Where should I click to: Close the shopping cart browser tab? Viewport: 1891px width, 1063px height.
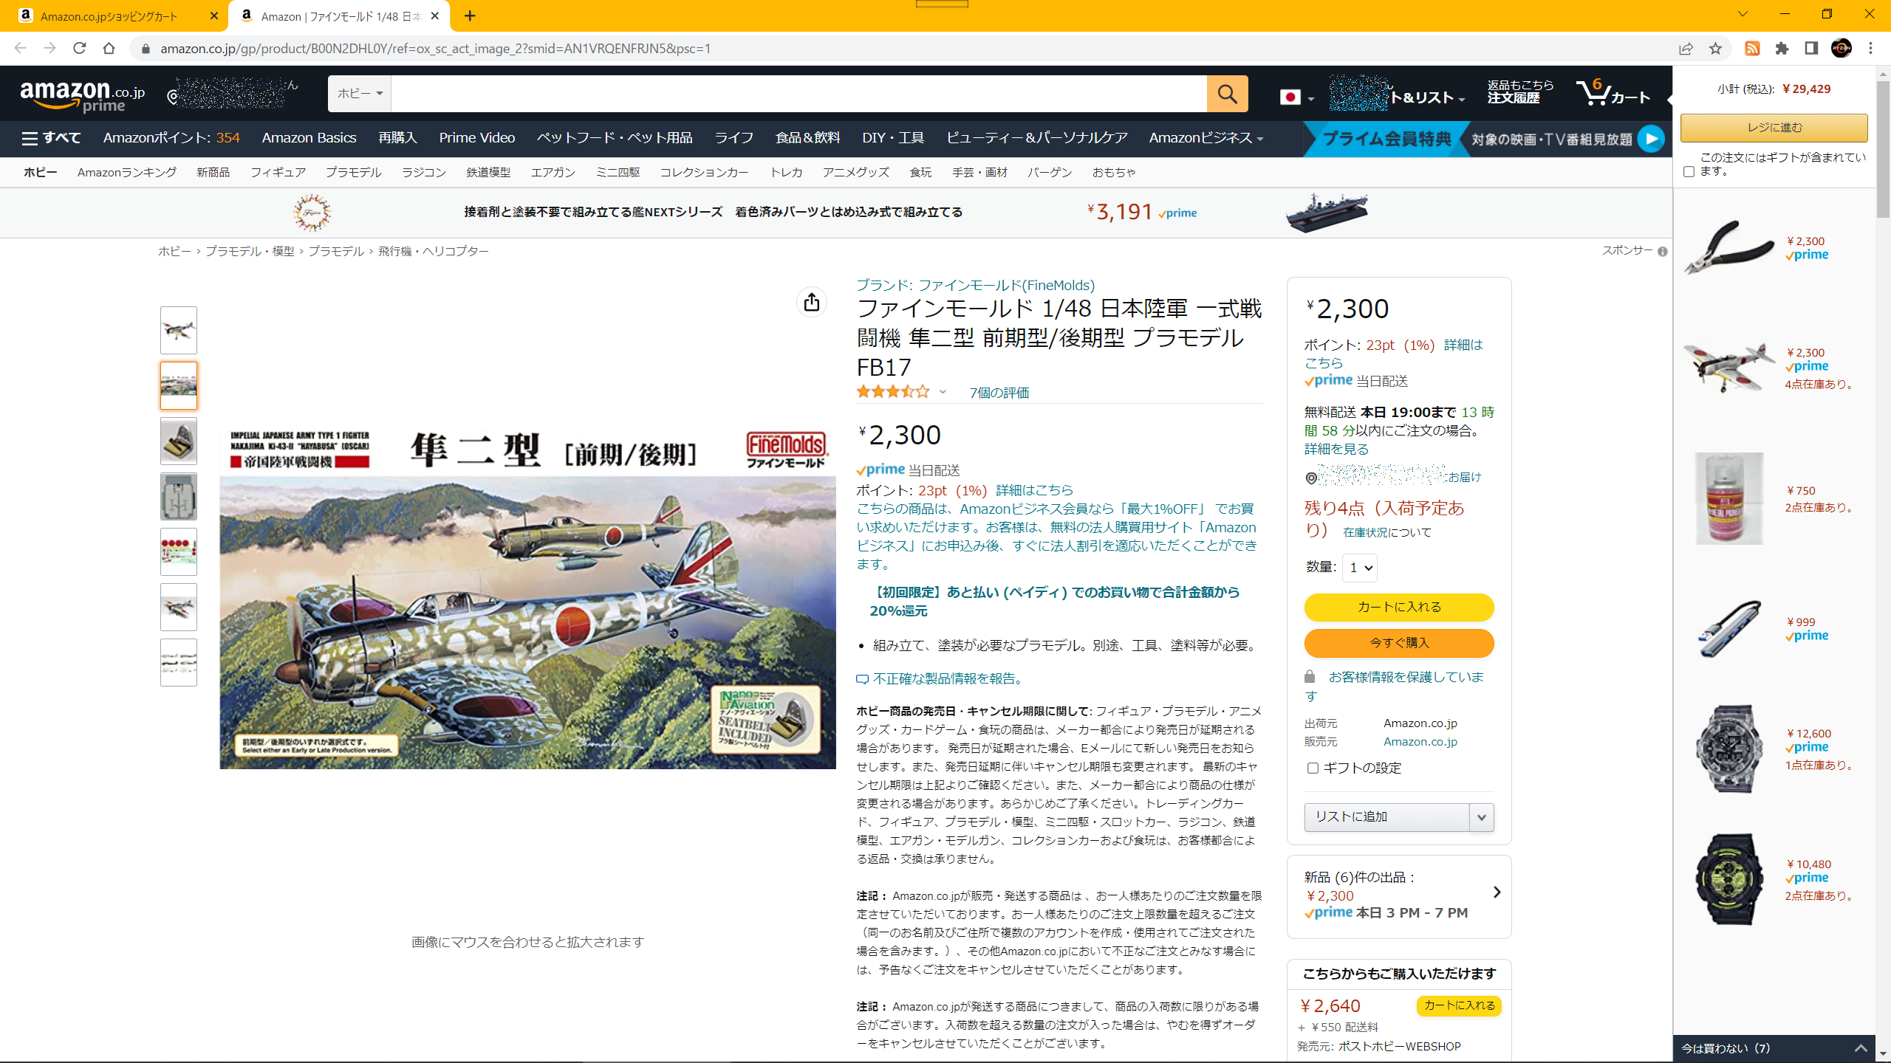pyautogui.click(x=214, y=16)
